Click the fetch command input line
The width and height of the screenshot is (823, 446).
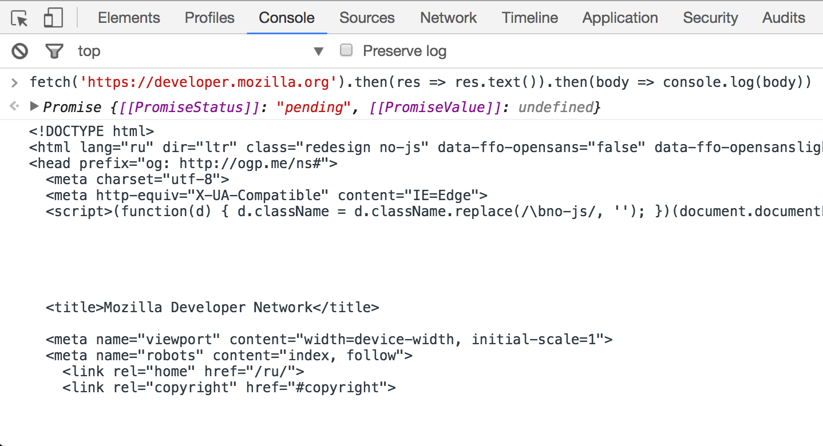[420, 82]
